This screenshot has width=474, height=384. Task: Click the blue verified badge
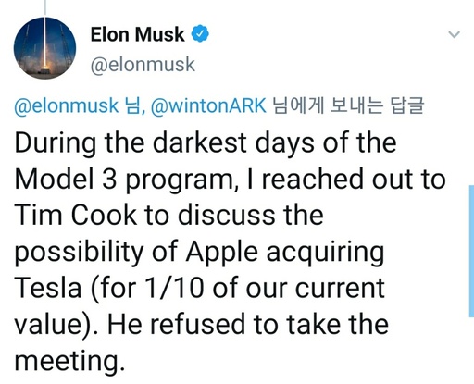200,33
